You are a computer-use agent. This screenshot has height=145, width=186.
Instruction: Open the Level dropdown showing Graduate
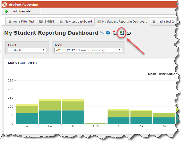27,50
